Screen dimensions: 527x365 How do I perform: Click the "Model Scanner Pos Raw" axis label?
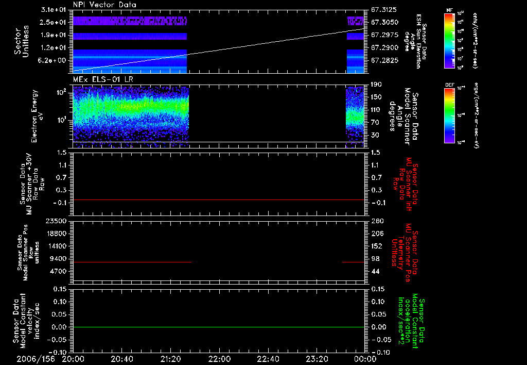pos(28,253)
